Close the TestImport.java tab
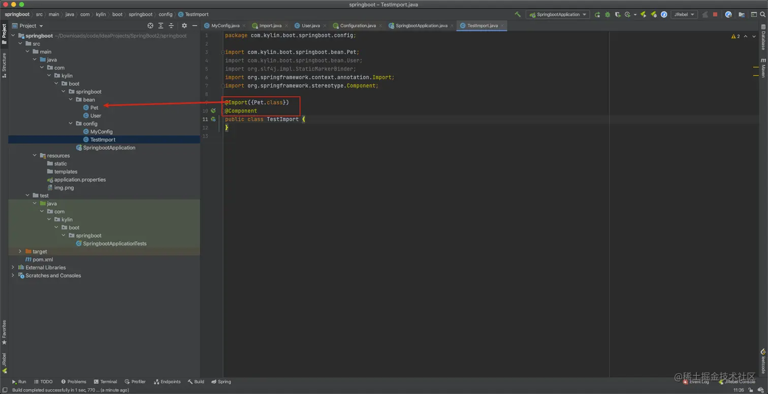768x394 pixels. pyautogui.click(x=502, y=25)
